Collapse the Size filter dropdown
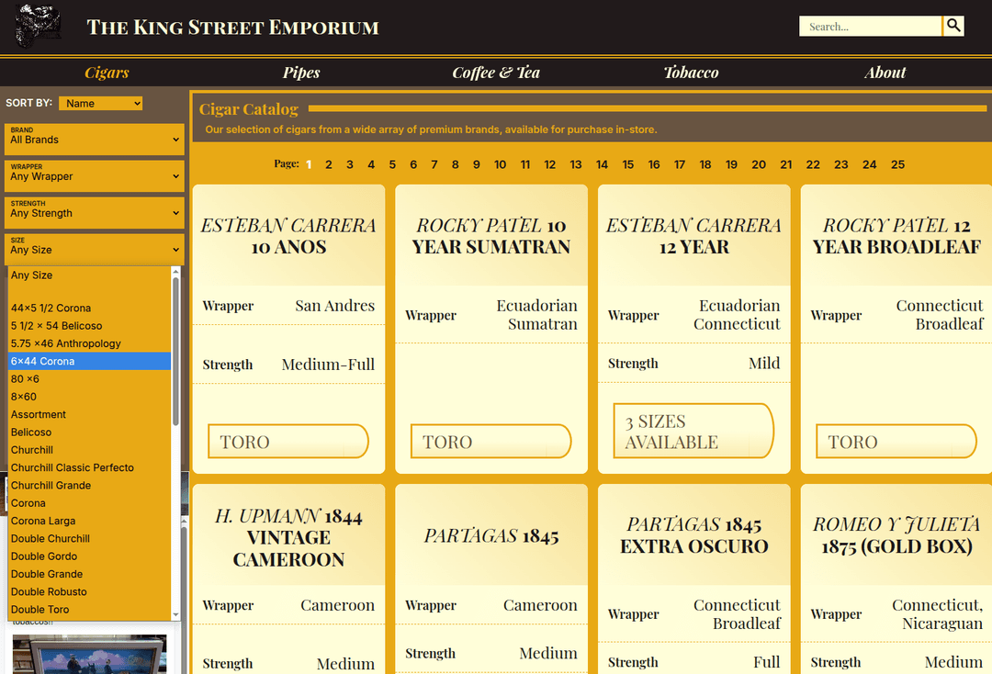The image size is (992, 674). pos(95,249)
